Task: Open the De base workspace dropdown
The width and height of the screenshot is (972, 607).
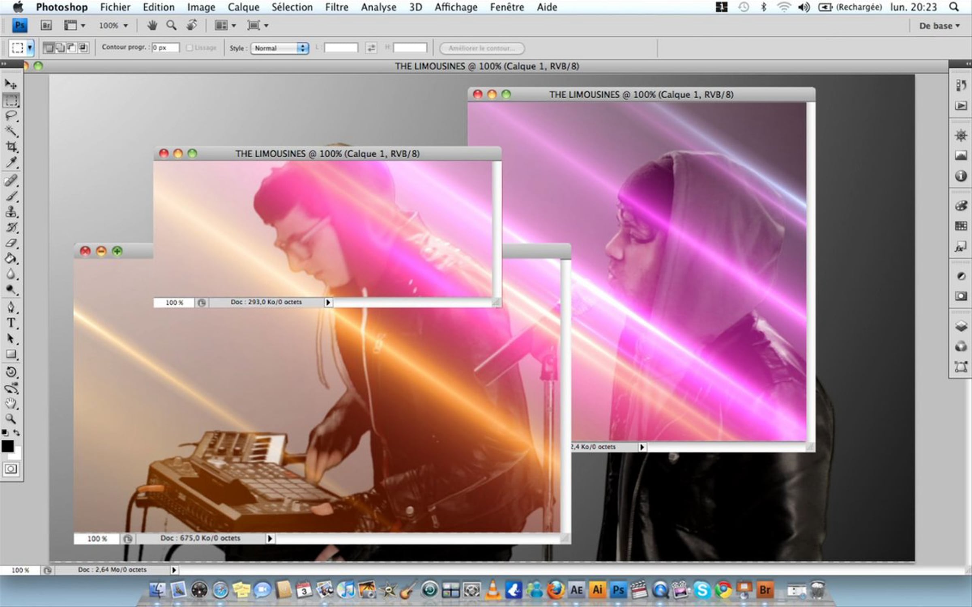Action: 939,26
